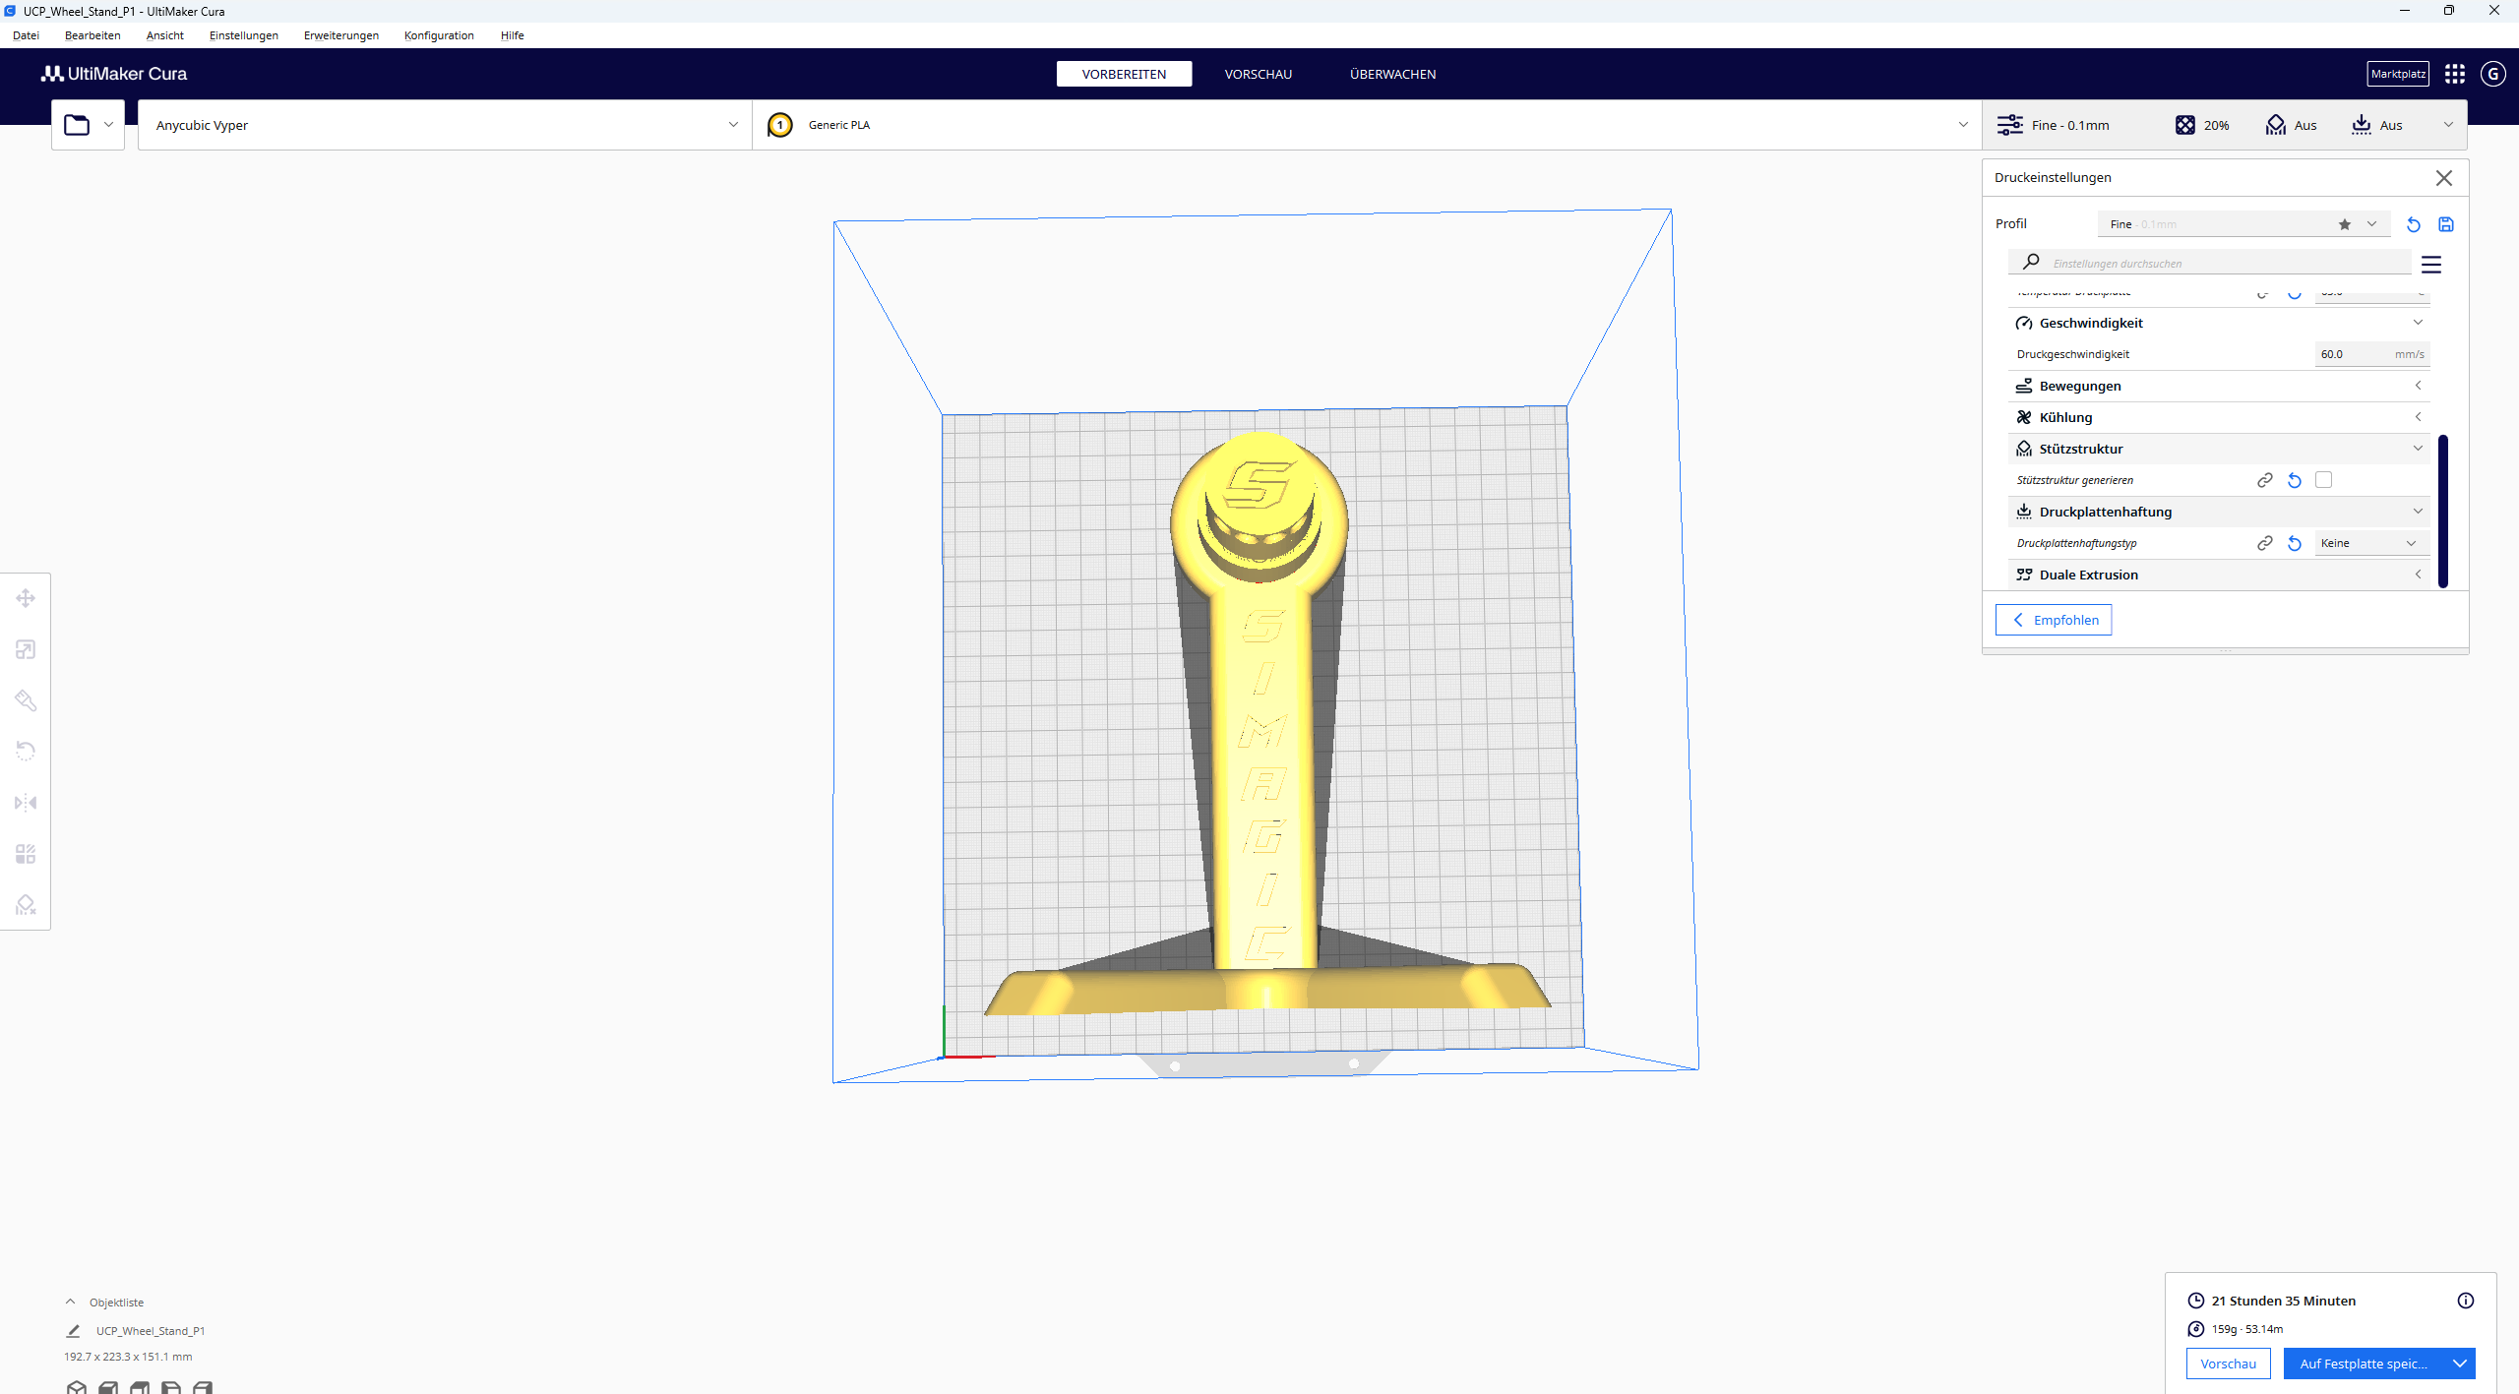Select the Scale tool in the left toolbar
Viewport: 2519px width, 1394px height.
(x=26, y=649)
